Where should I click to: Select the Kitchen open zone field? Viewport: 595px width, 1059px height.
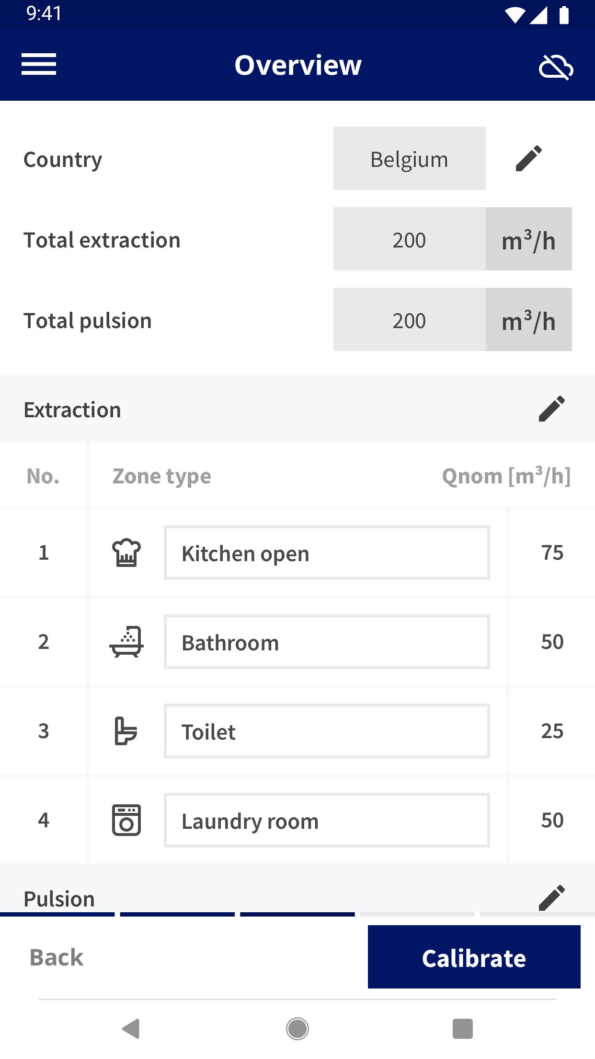click(x=327, y=553)
